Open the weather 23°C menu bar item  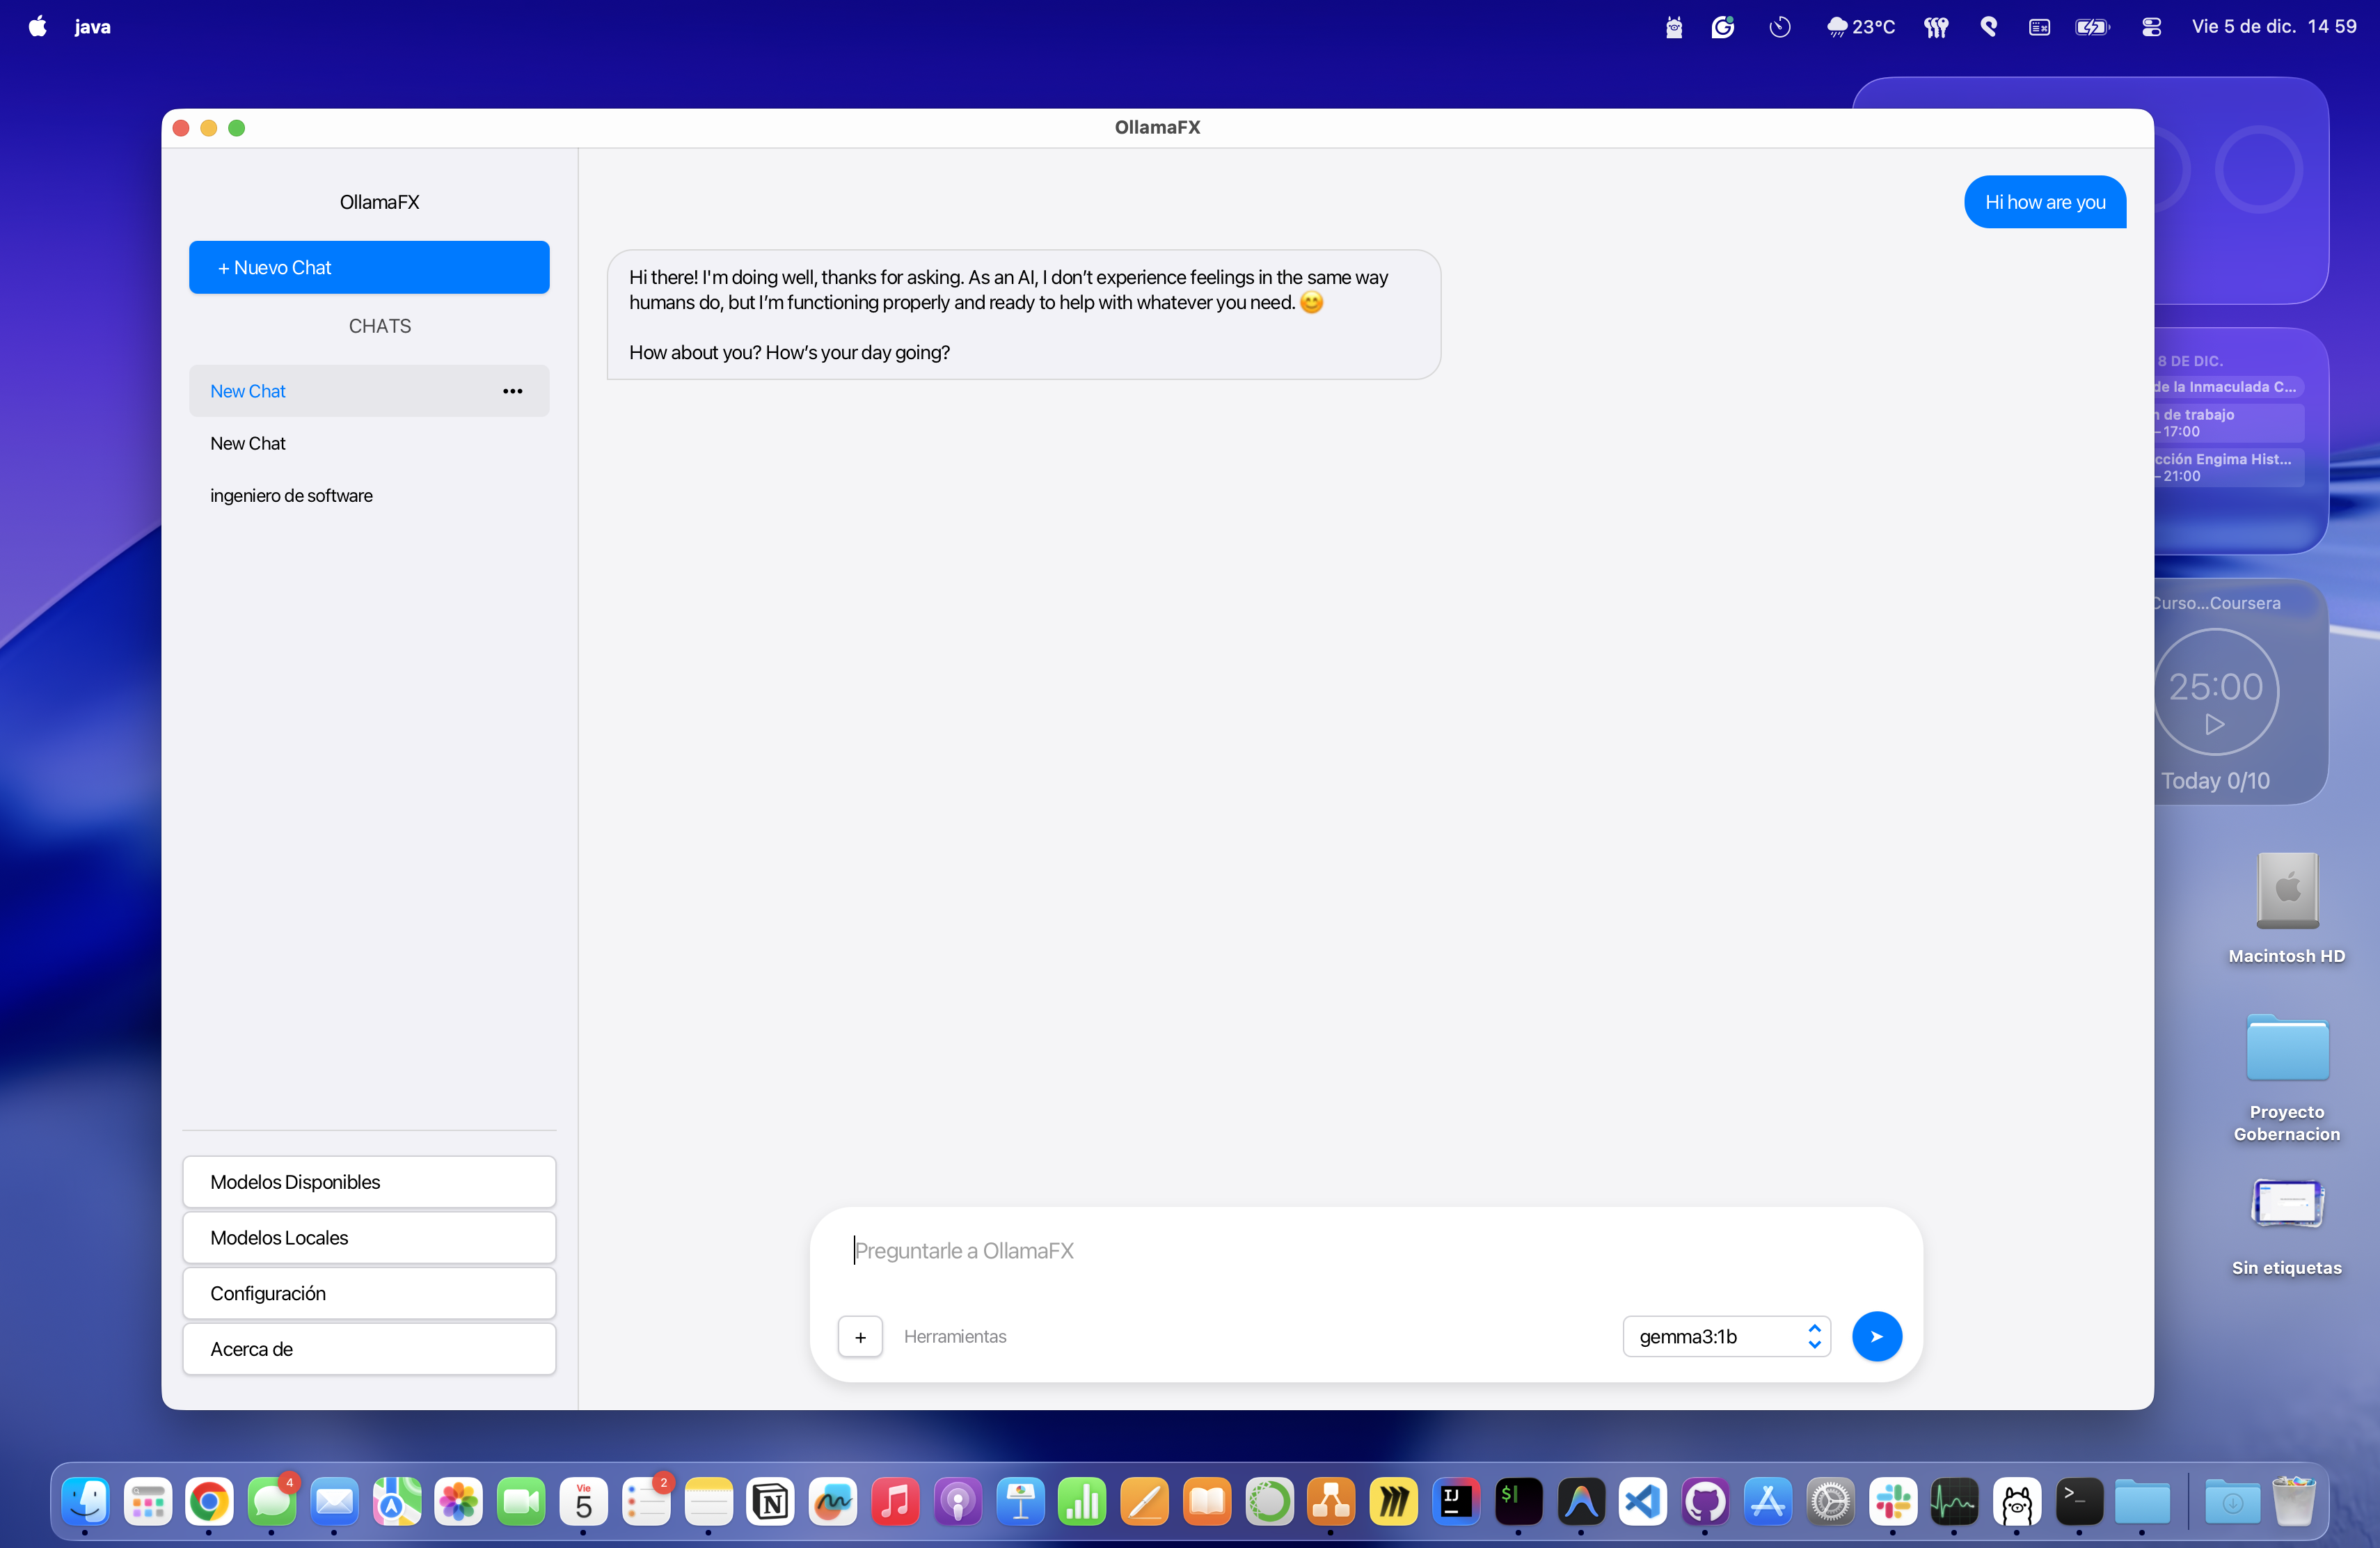(x=1860, y=26)
